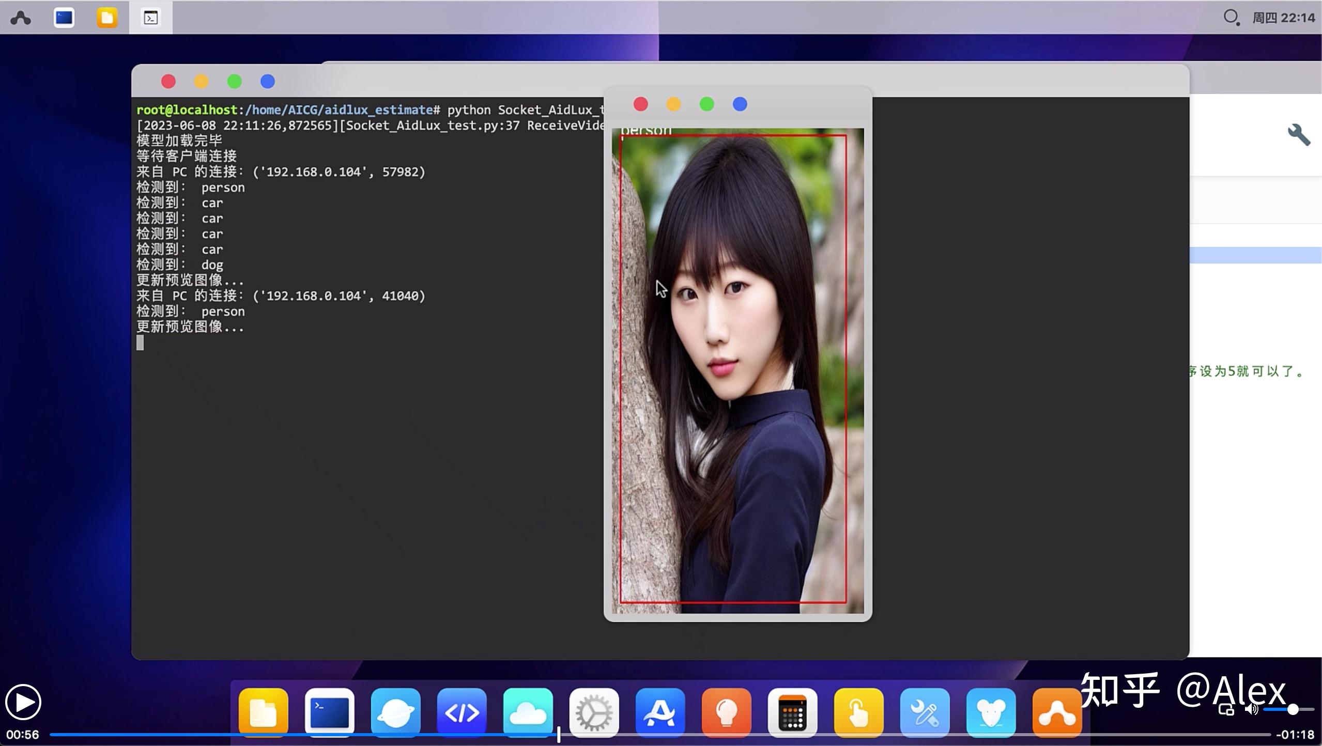Viewport: 1322px width, 746px height.
Task: Adjust the video volume slider
Action: (x=1292, y=709)
